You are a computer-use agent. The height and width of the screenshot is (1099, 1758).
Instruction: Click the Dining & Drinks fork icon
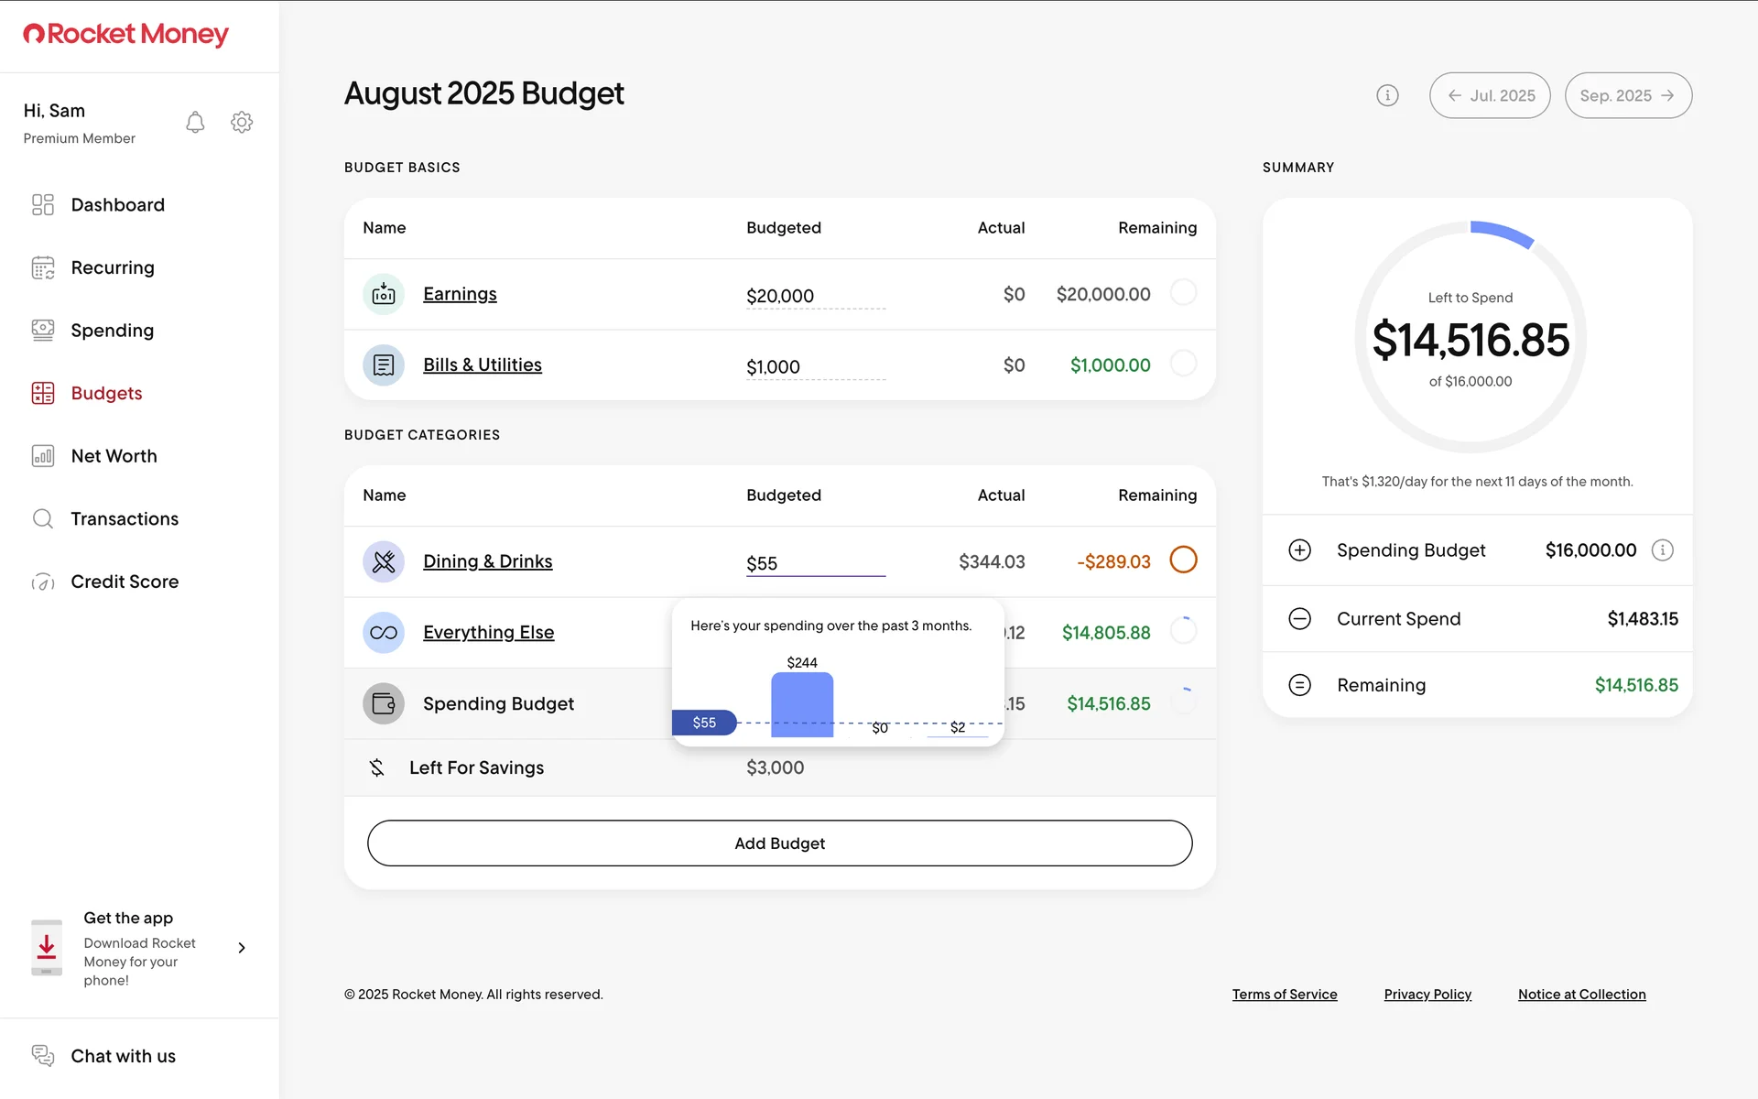tap(384, 561)
